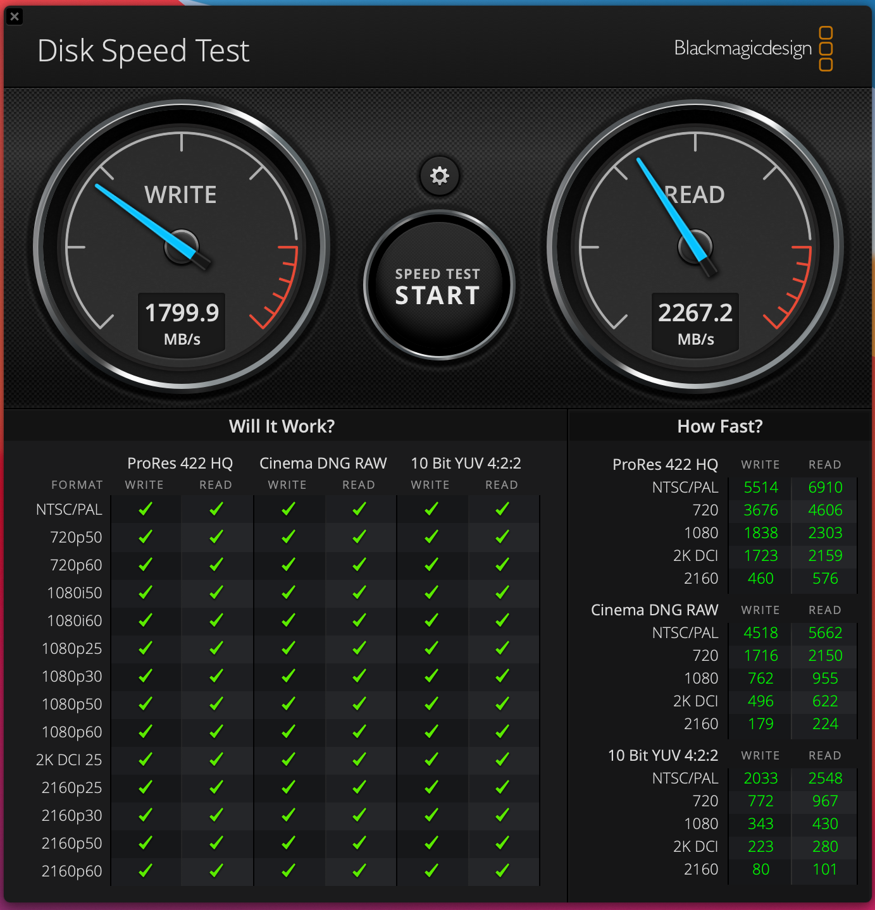
Task: Click Cinema DNG RAW 720 read value 2150
Action: tap(826, 656)
